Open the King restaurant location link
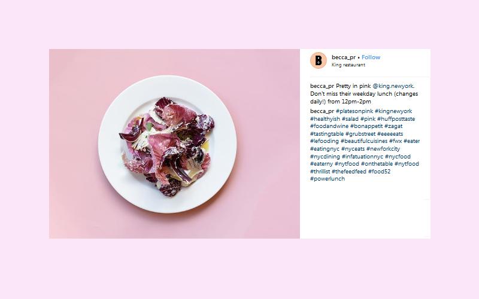The width and height of the screenshot is (479, 299). pos(348,65)
